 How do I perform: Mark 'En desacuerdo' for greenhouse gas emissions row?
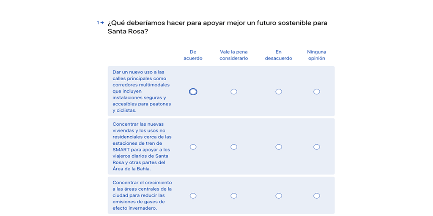[x=279, y=196]
